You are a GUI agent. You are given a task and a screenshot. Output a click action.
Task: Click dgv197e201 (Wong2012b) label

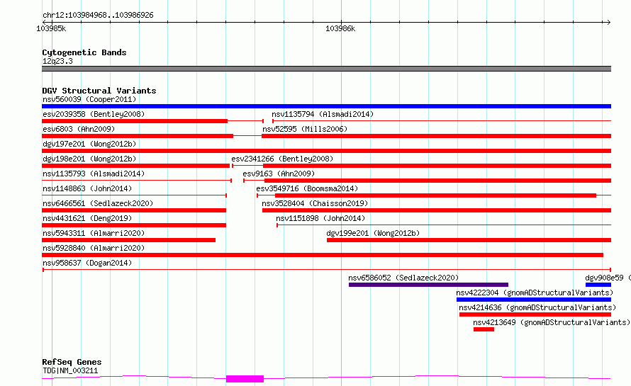(89, 144)
